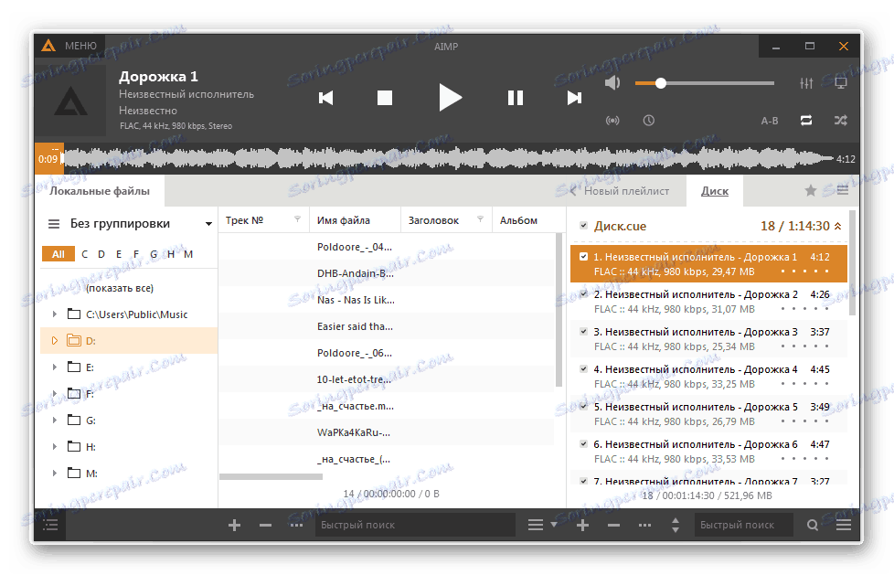Open playlist sorting arrows icon

click(675, 525)
